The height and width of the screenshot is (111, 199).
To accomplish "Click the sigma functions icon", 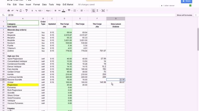I will tap(97, 11).
